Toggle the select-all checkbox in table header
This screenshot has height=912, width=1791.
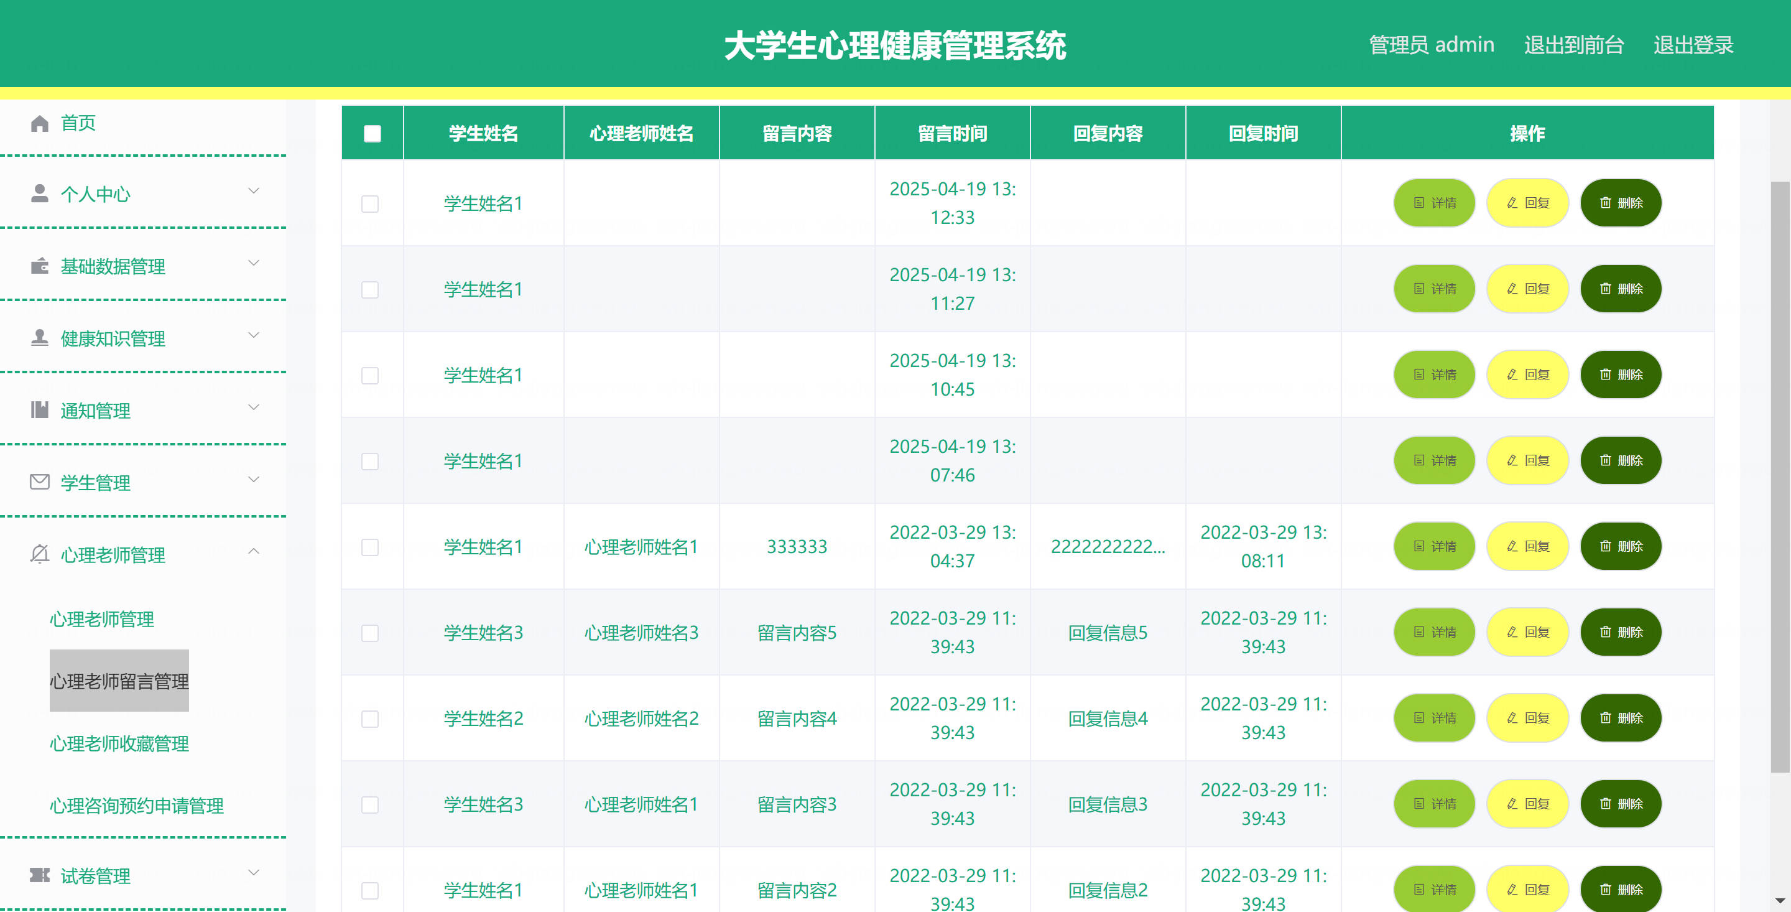(x=372, y=133)
